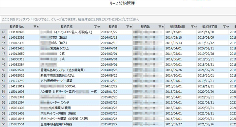This screenshot has width=236, height=127.
Task: Sort by 契約書No. column header
Action: (17, 27)
